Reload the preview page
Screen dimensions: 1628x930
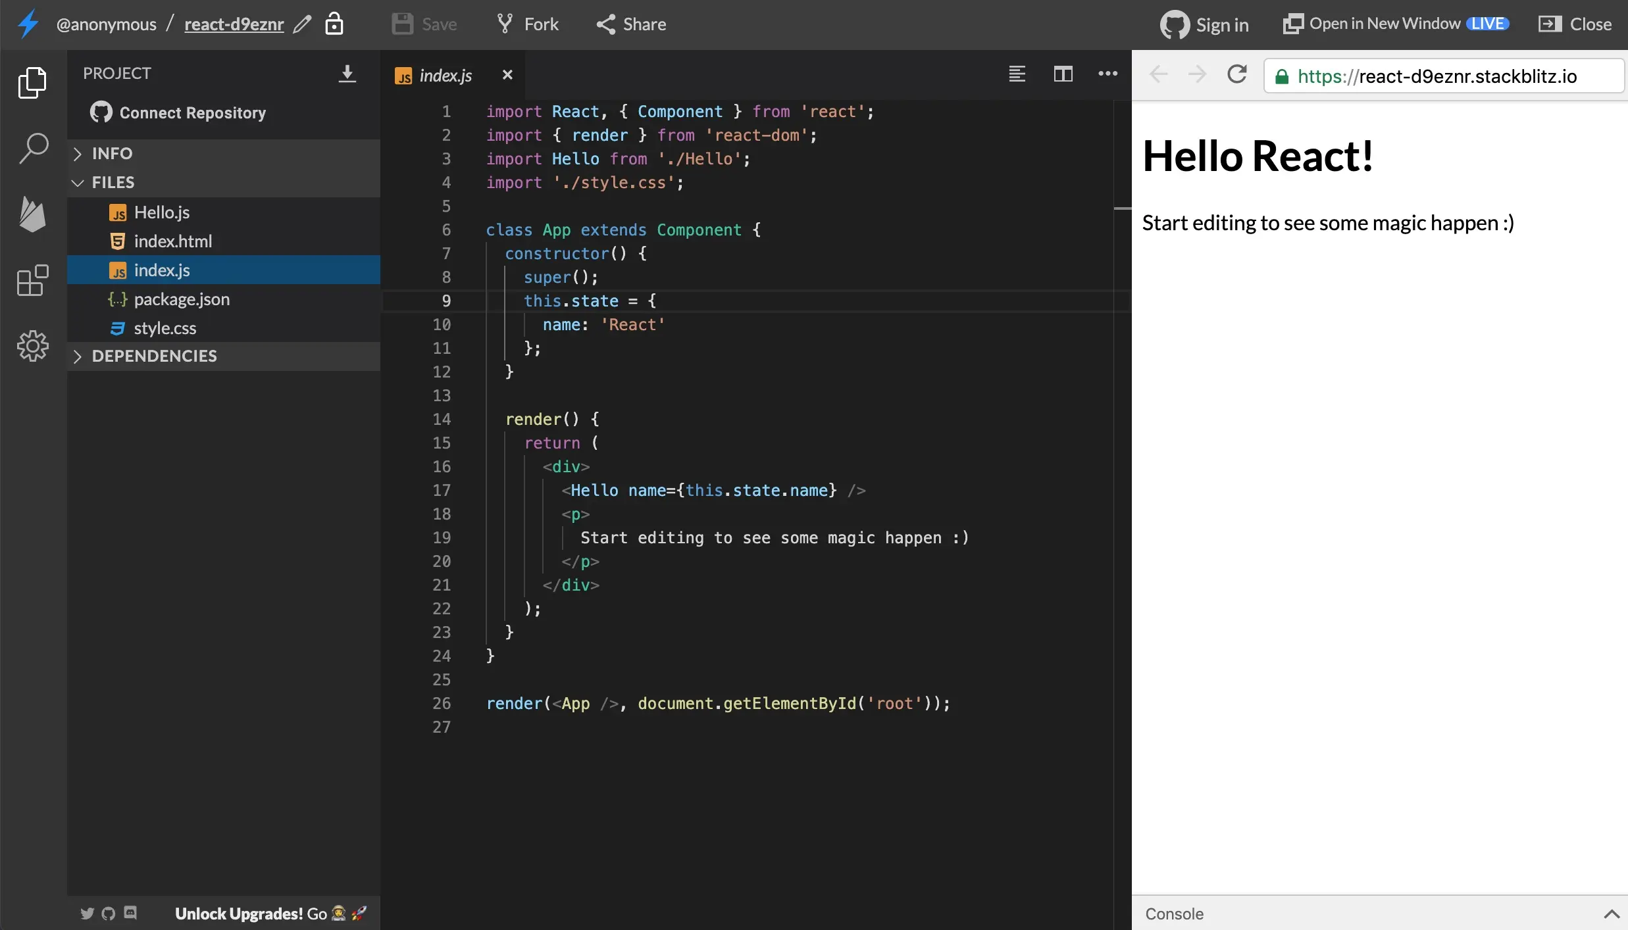pos(1237,74)
